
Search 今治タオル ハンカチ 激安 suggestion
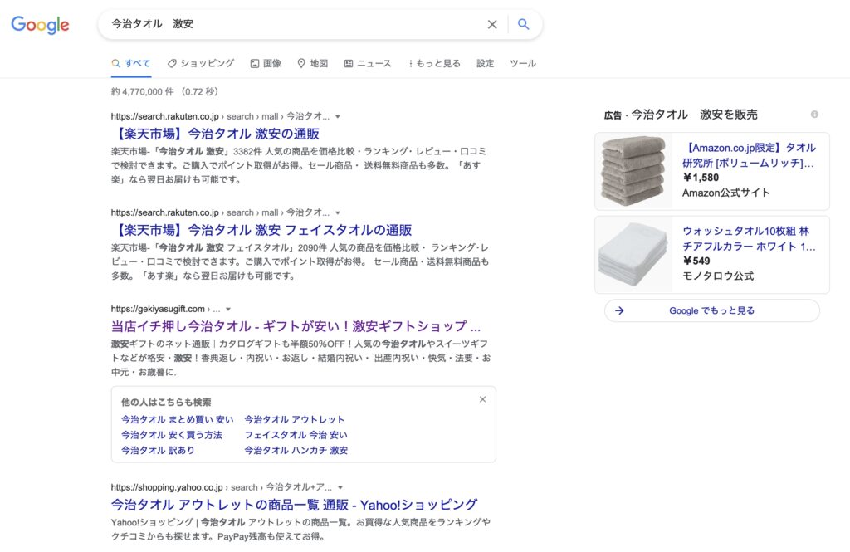pos(296,450)
